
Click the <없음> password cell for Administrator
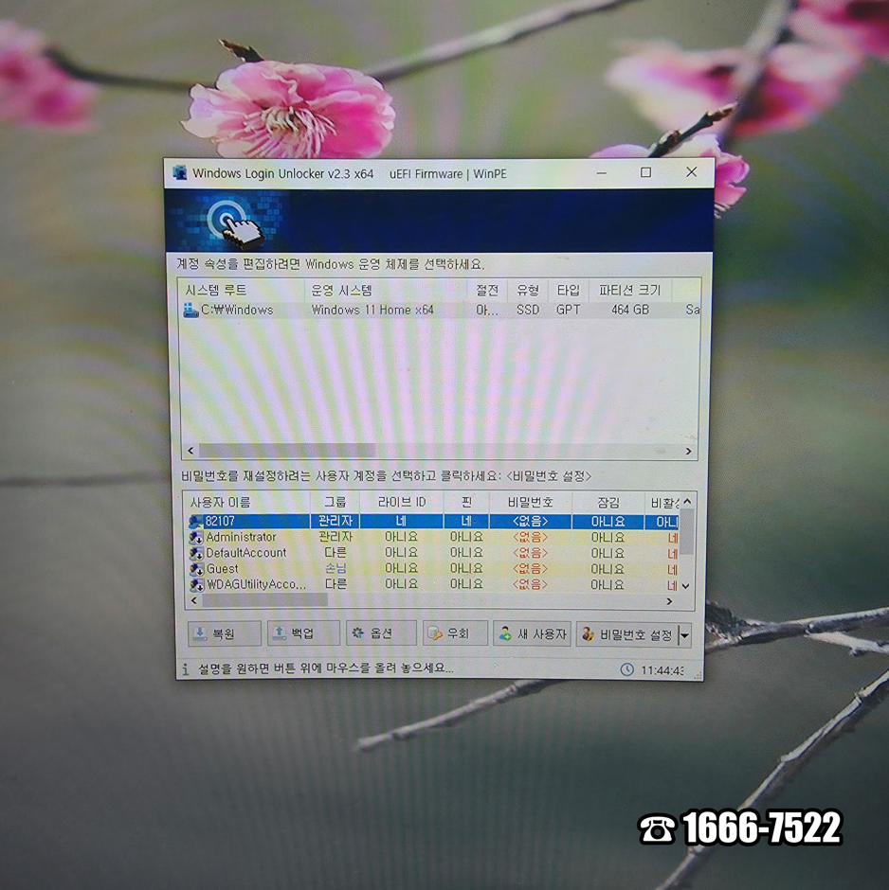530,537
